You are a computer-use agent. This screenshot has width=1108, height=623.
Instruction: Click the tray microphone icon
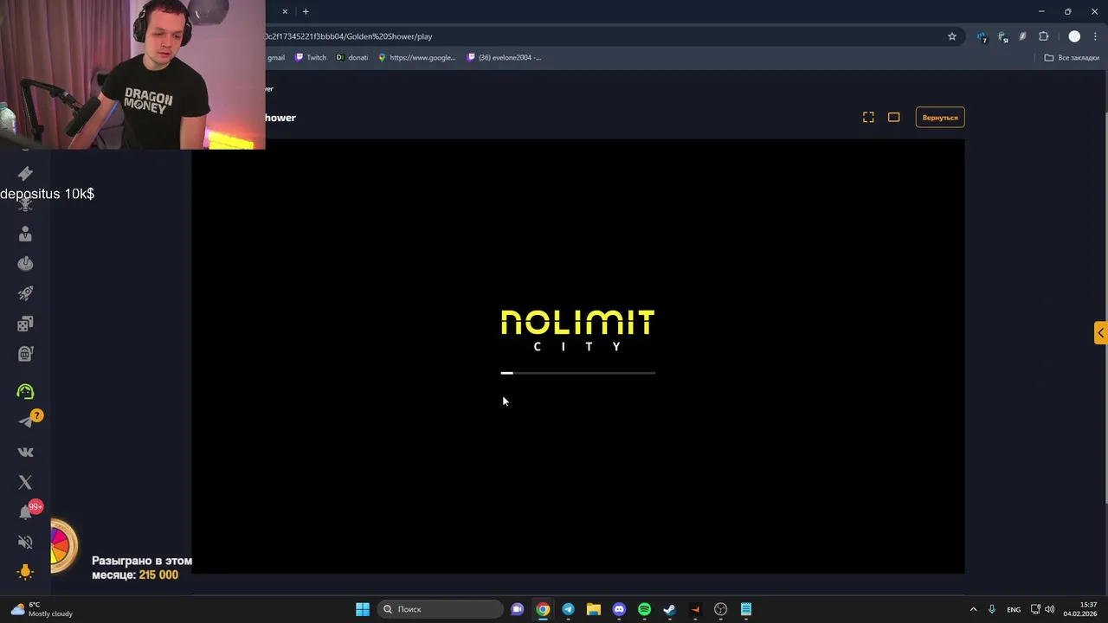pos(992,609)
